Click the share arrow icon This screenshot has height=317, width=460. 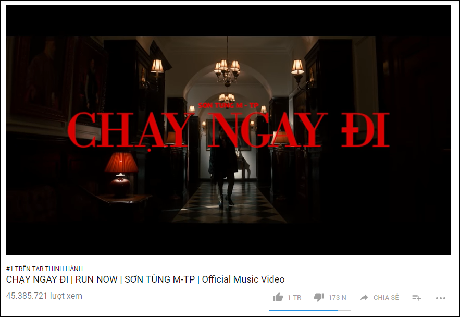[364, 297]
